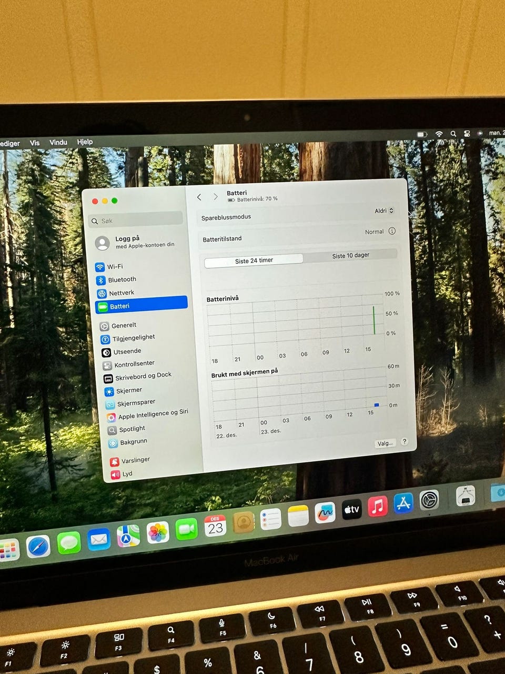The height and width of the screenshot is (674, 505).
Task: Open Contacts from the Dock
Action: coord(244,522)
